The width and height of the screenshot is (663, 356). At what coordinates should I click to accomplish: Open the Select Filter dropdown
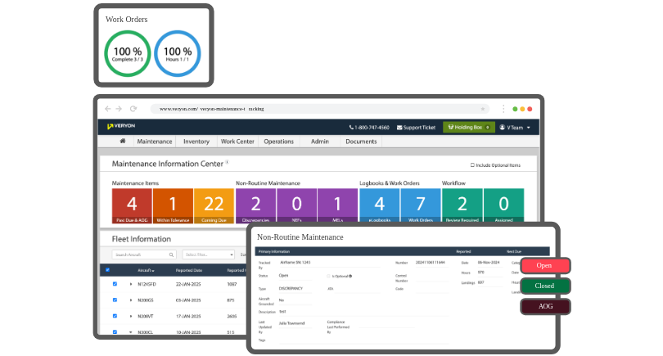click(208, 255)
